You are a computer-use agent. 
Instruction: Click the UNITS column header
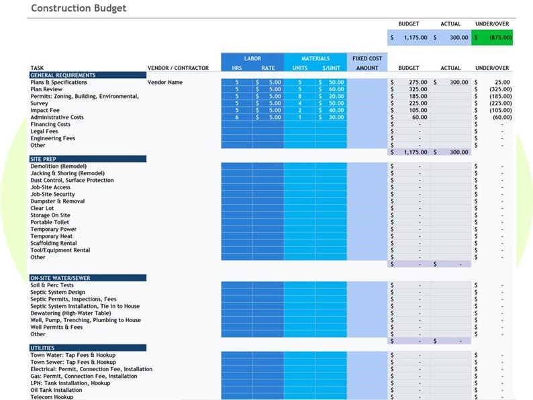(x=300, y=68)
